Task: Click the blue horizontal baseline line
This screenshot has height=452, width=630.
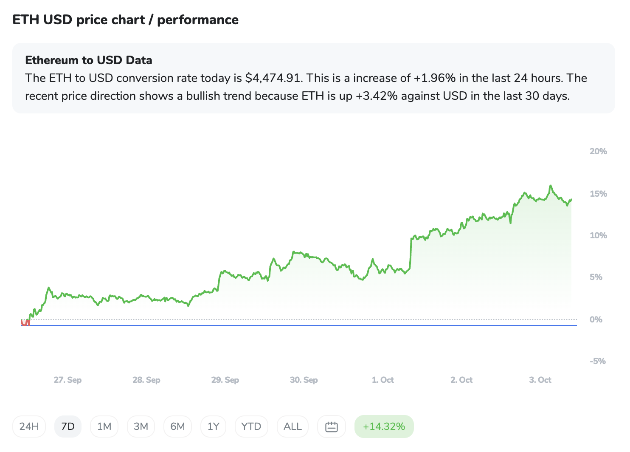Action: coord(297,325)
